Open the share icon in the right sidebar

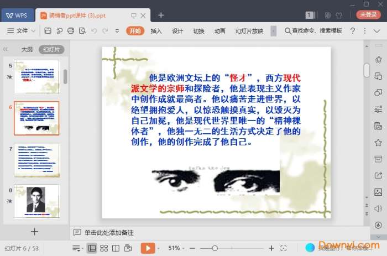click(378, 175)
